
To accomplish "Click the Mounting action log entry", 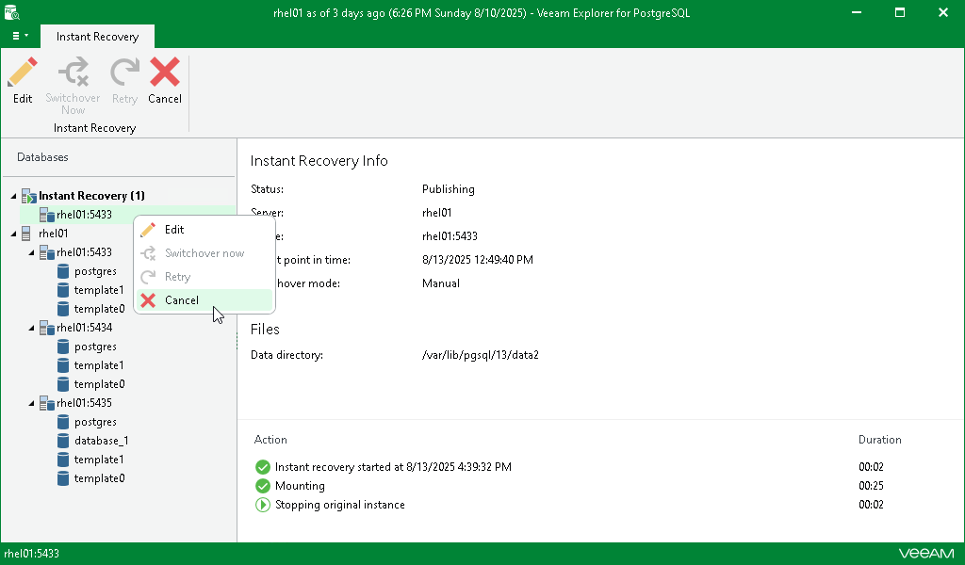I will (300, 486).
